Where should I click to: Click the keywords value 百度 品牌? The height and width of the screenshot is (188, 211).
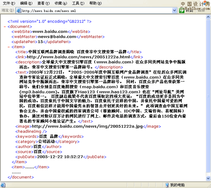coord(49,137)
